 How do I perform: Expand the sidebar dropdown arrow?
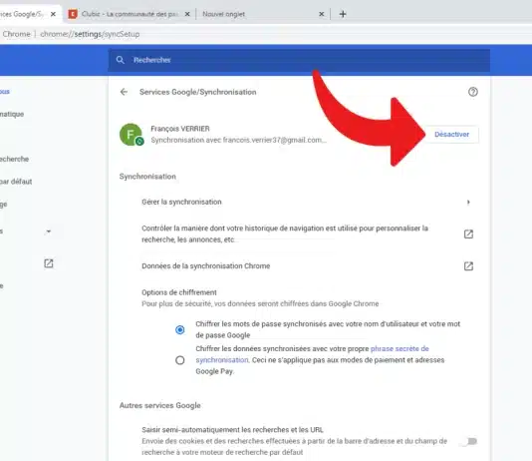click(x=49, y=231)
